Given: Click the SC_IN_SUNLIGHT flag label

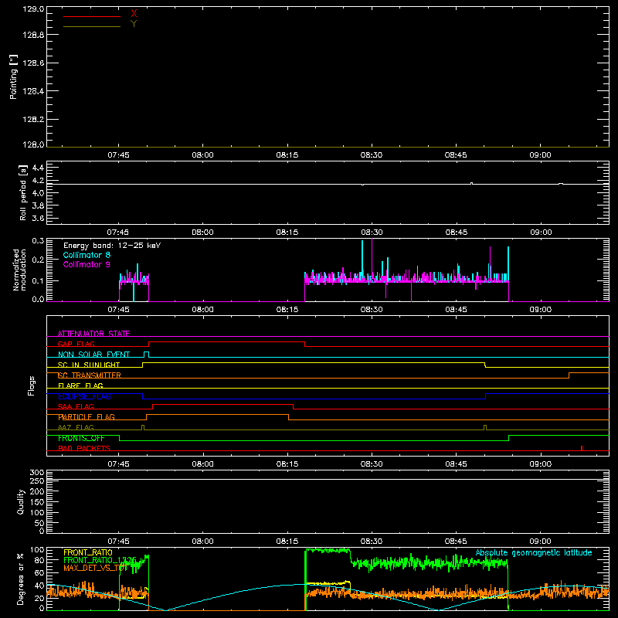Looking at the screenshot, I should point(89,365).
